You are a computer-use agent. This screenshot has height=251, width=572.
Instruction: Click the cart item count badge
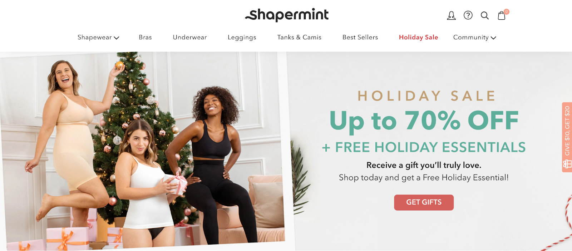pos(507,11)
